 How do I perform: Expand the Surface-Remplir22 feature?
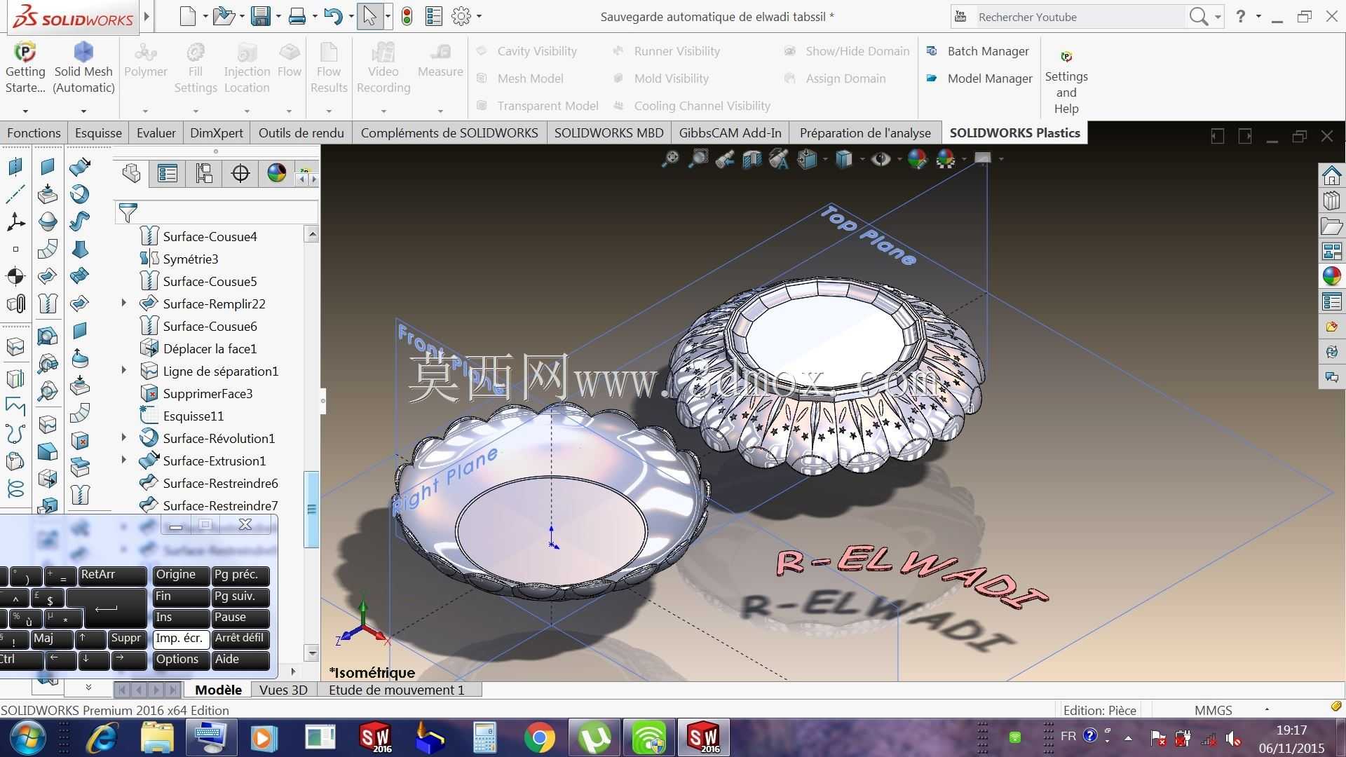(124, 303)
